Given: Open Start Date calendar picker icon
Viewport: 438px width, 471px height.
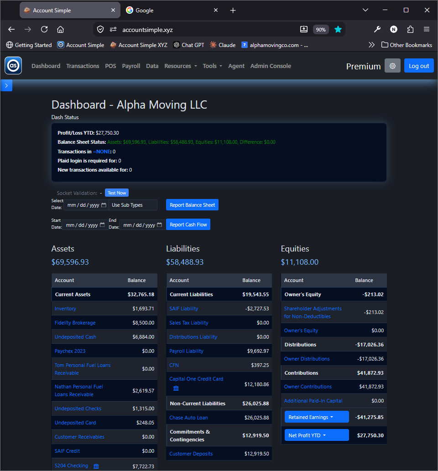Looking at the screenshot, I should (102, 225).
